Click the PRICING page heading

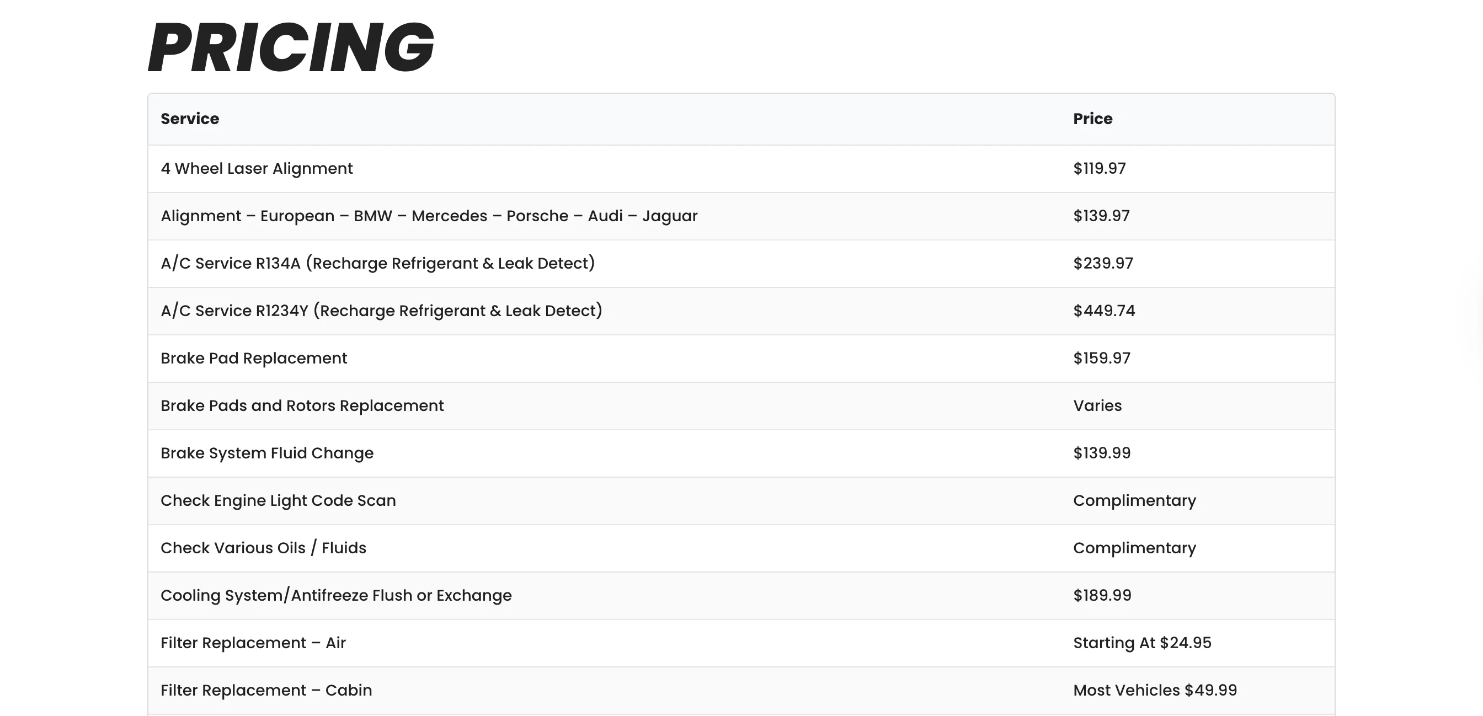click(291, 47)
